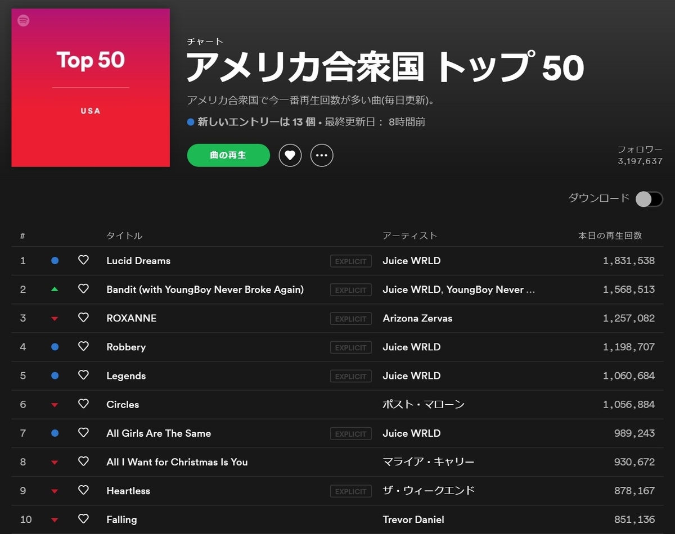Click the blue new-entry dot for Lucid Dreams
This screenshot has width=675, height=534.
tap(55, 261)
